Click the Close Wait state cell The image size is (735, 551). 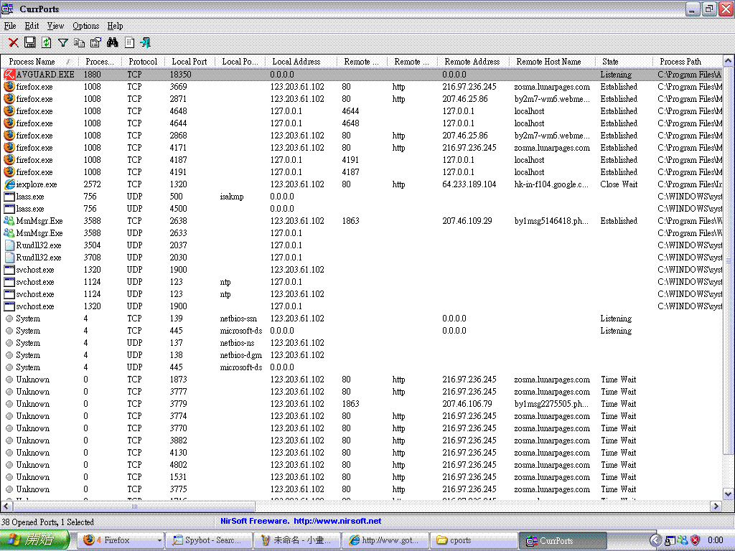coord(619,184)
